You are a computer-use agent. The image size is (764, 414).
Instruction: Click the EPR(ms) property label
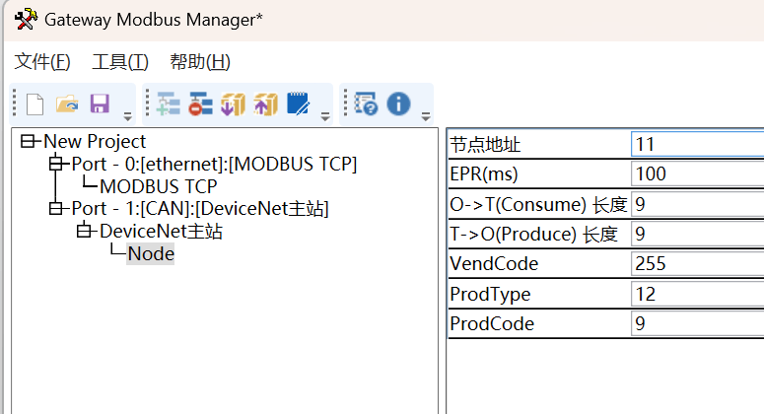coord(484,173)
